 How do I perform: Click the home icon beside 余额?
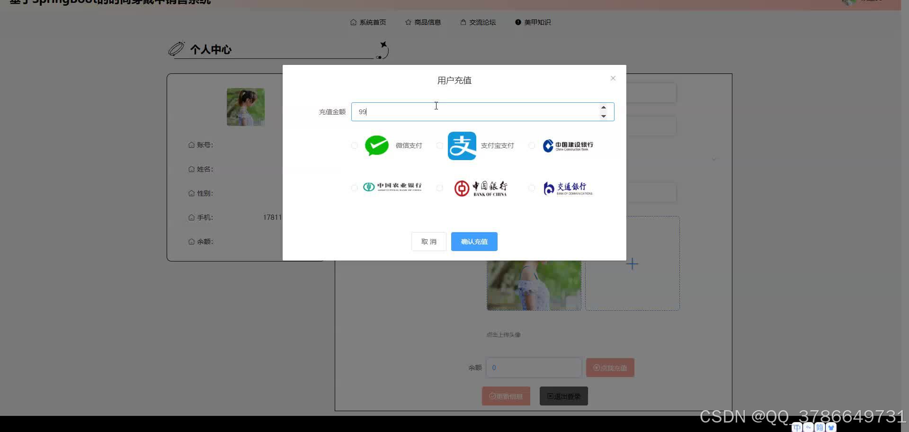tap(191, 242)
